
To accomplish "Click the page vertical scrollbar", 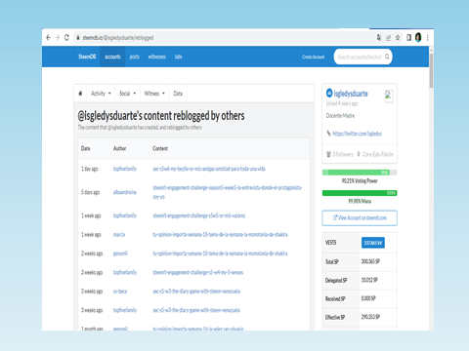I will [431, 71].
